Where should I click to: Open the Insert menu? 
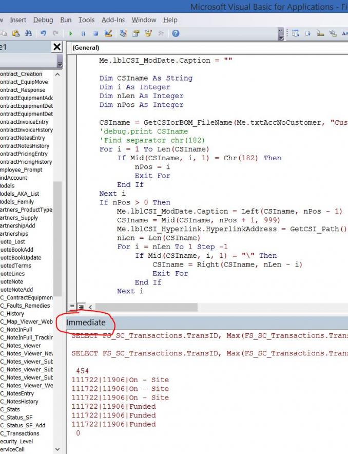pyautogui.click(x=18, y=20)
